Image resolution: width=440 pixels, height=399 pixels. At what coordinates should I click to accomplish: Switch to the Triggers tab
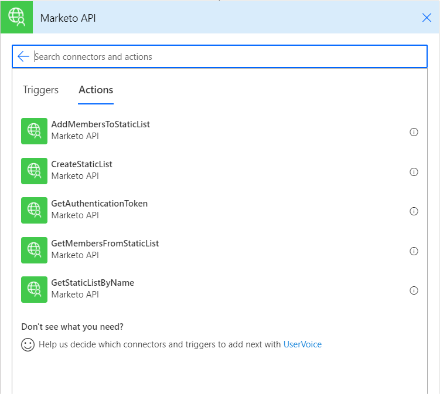click(40, 90)
